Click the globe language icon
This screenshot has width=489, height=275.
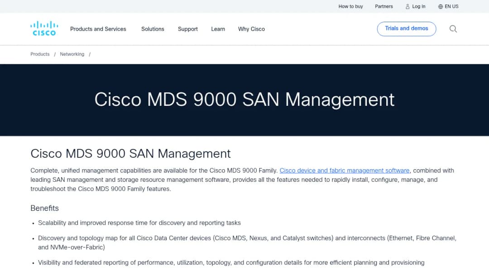tap(441, 6)
